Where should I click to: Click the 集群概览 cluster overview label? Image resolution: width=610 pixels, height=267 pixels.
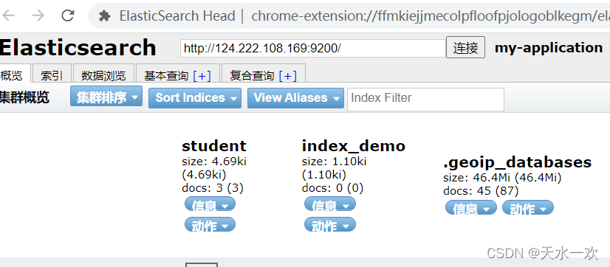pyautogui.click(x=24, y=97)
